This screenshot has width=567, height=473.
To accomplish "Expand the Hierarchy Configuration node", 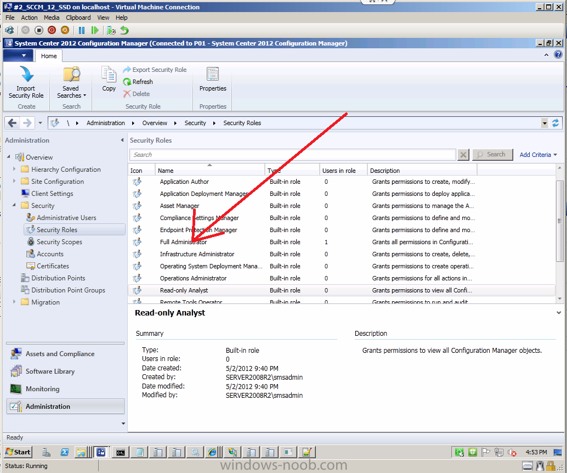I will click(14, 169).
